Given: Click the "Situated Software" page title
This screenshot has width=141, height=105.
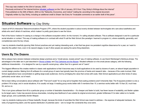Looking at the screenshot, I should [17, 23].
